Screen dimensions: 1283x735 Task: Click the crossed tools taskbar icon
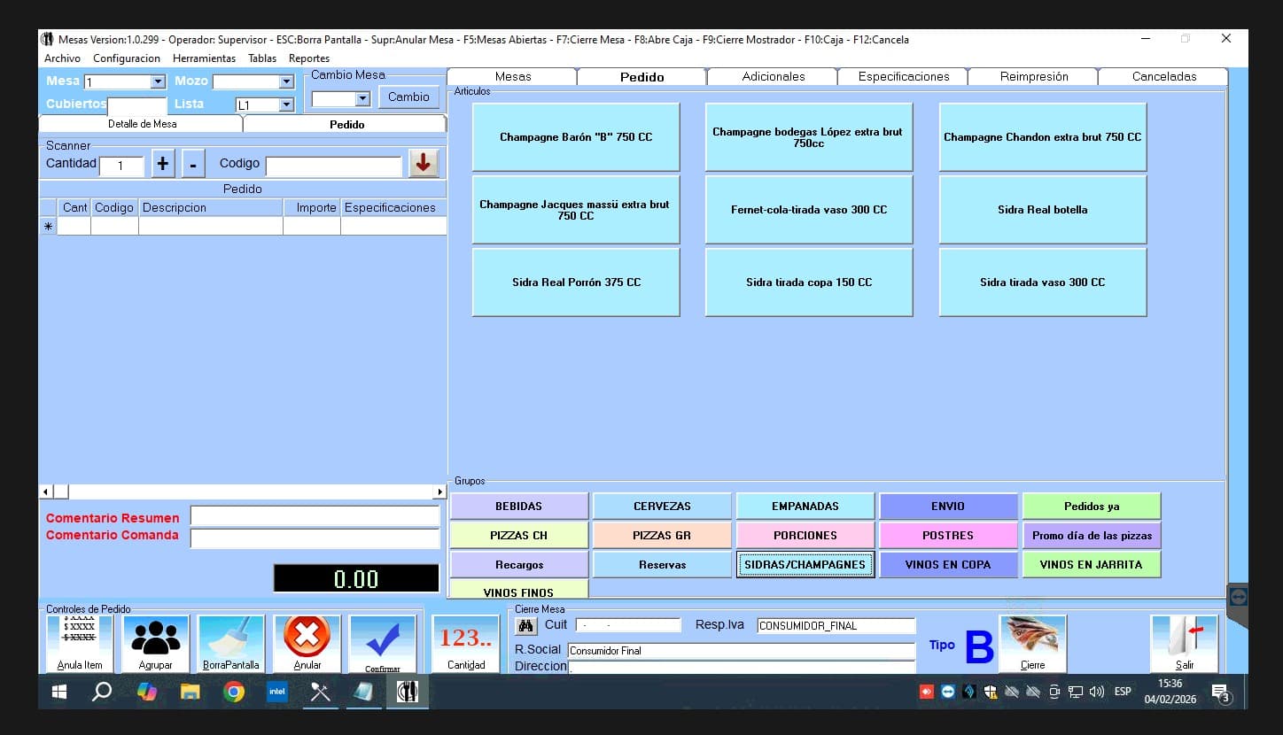tap(320, 692)
